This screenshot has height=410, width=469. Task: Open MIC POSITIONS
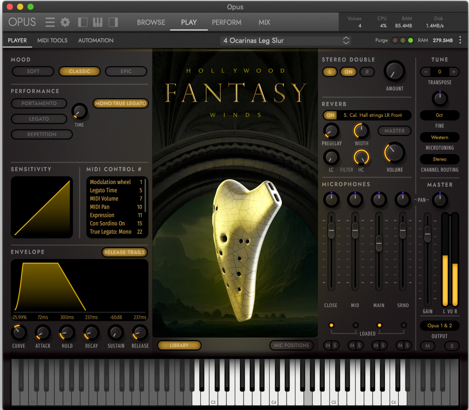[292, 346]
